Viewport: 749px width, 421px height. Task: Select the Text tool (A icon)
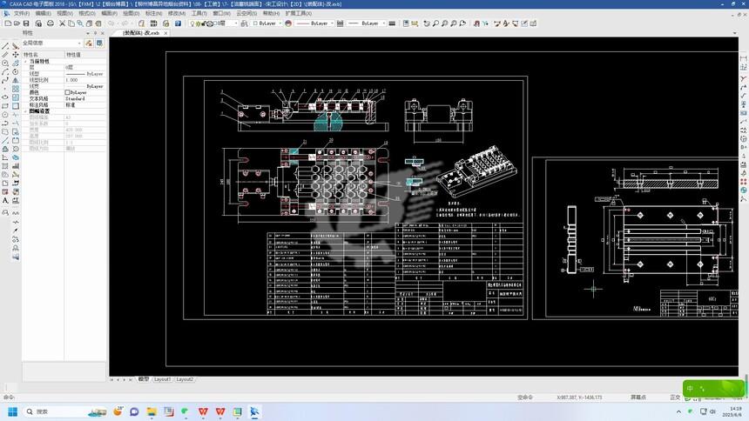tap(5, 200)
